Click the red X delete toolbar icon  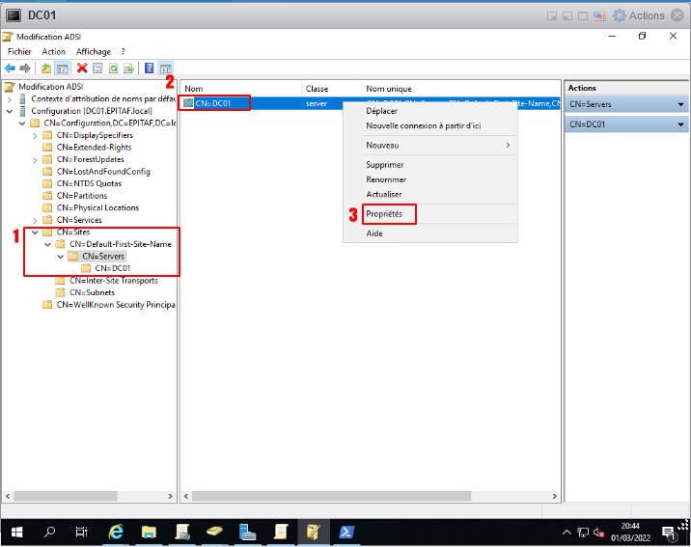click(x=82, y=68)
